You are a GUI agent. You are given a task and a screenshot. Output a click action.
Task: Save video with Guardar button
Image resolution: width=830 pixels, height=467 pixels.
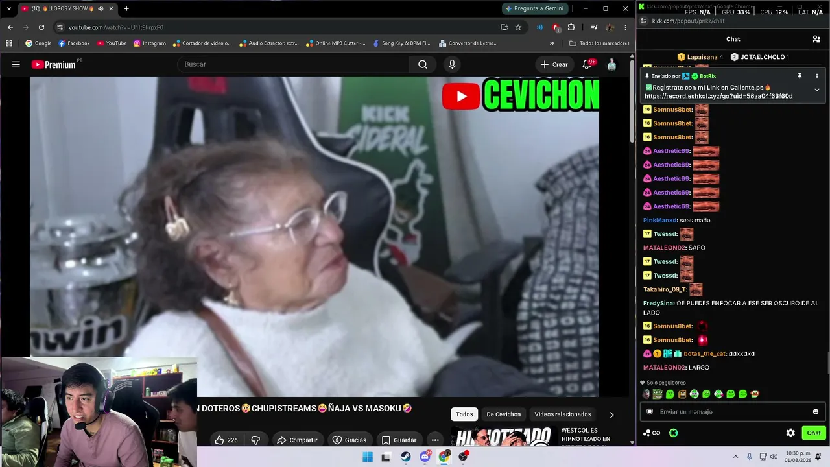(399, 440)
